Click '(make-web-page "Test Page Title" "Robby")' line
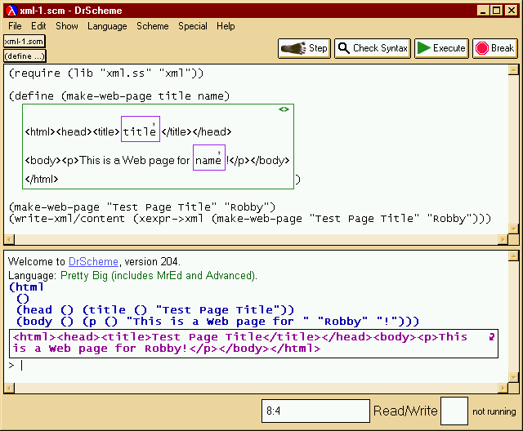Viewport: 523px width, 431px height. pyautogui.click(x=142, y=207)
